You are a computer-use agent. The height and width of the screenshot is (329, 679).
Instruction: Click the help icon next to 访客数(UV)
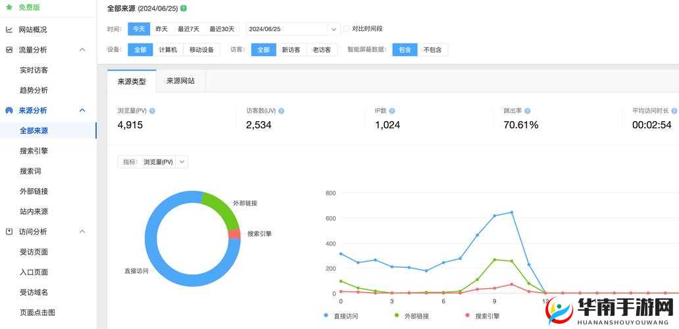point(281,111)
